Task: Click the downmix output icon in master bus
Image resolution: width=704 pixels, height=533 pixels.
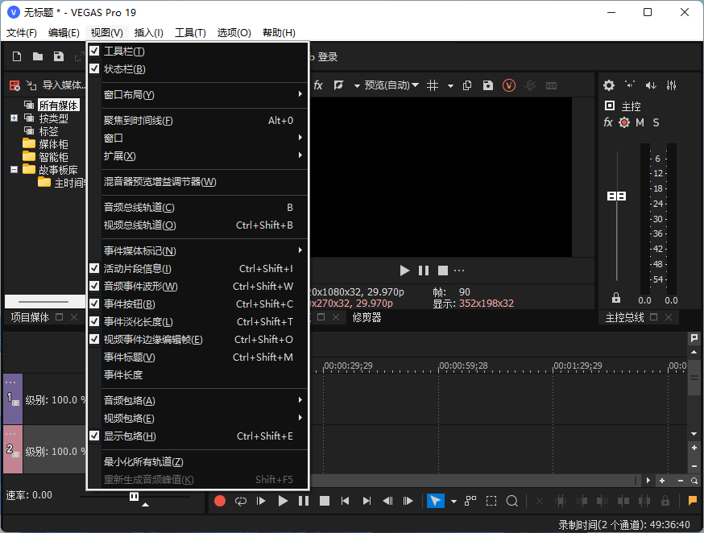Action: pos(630,85)
